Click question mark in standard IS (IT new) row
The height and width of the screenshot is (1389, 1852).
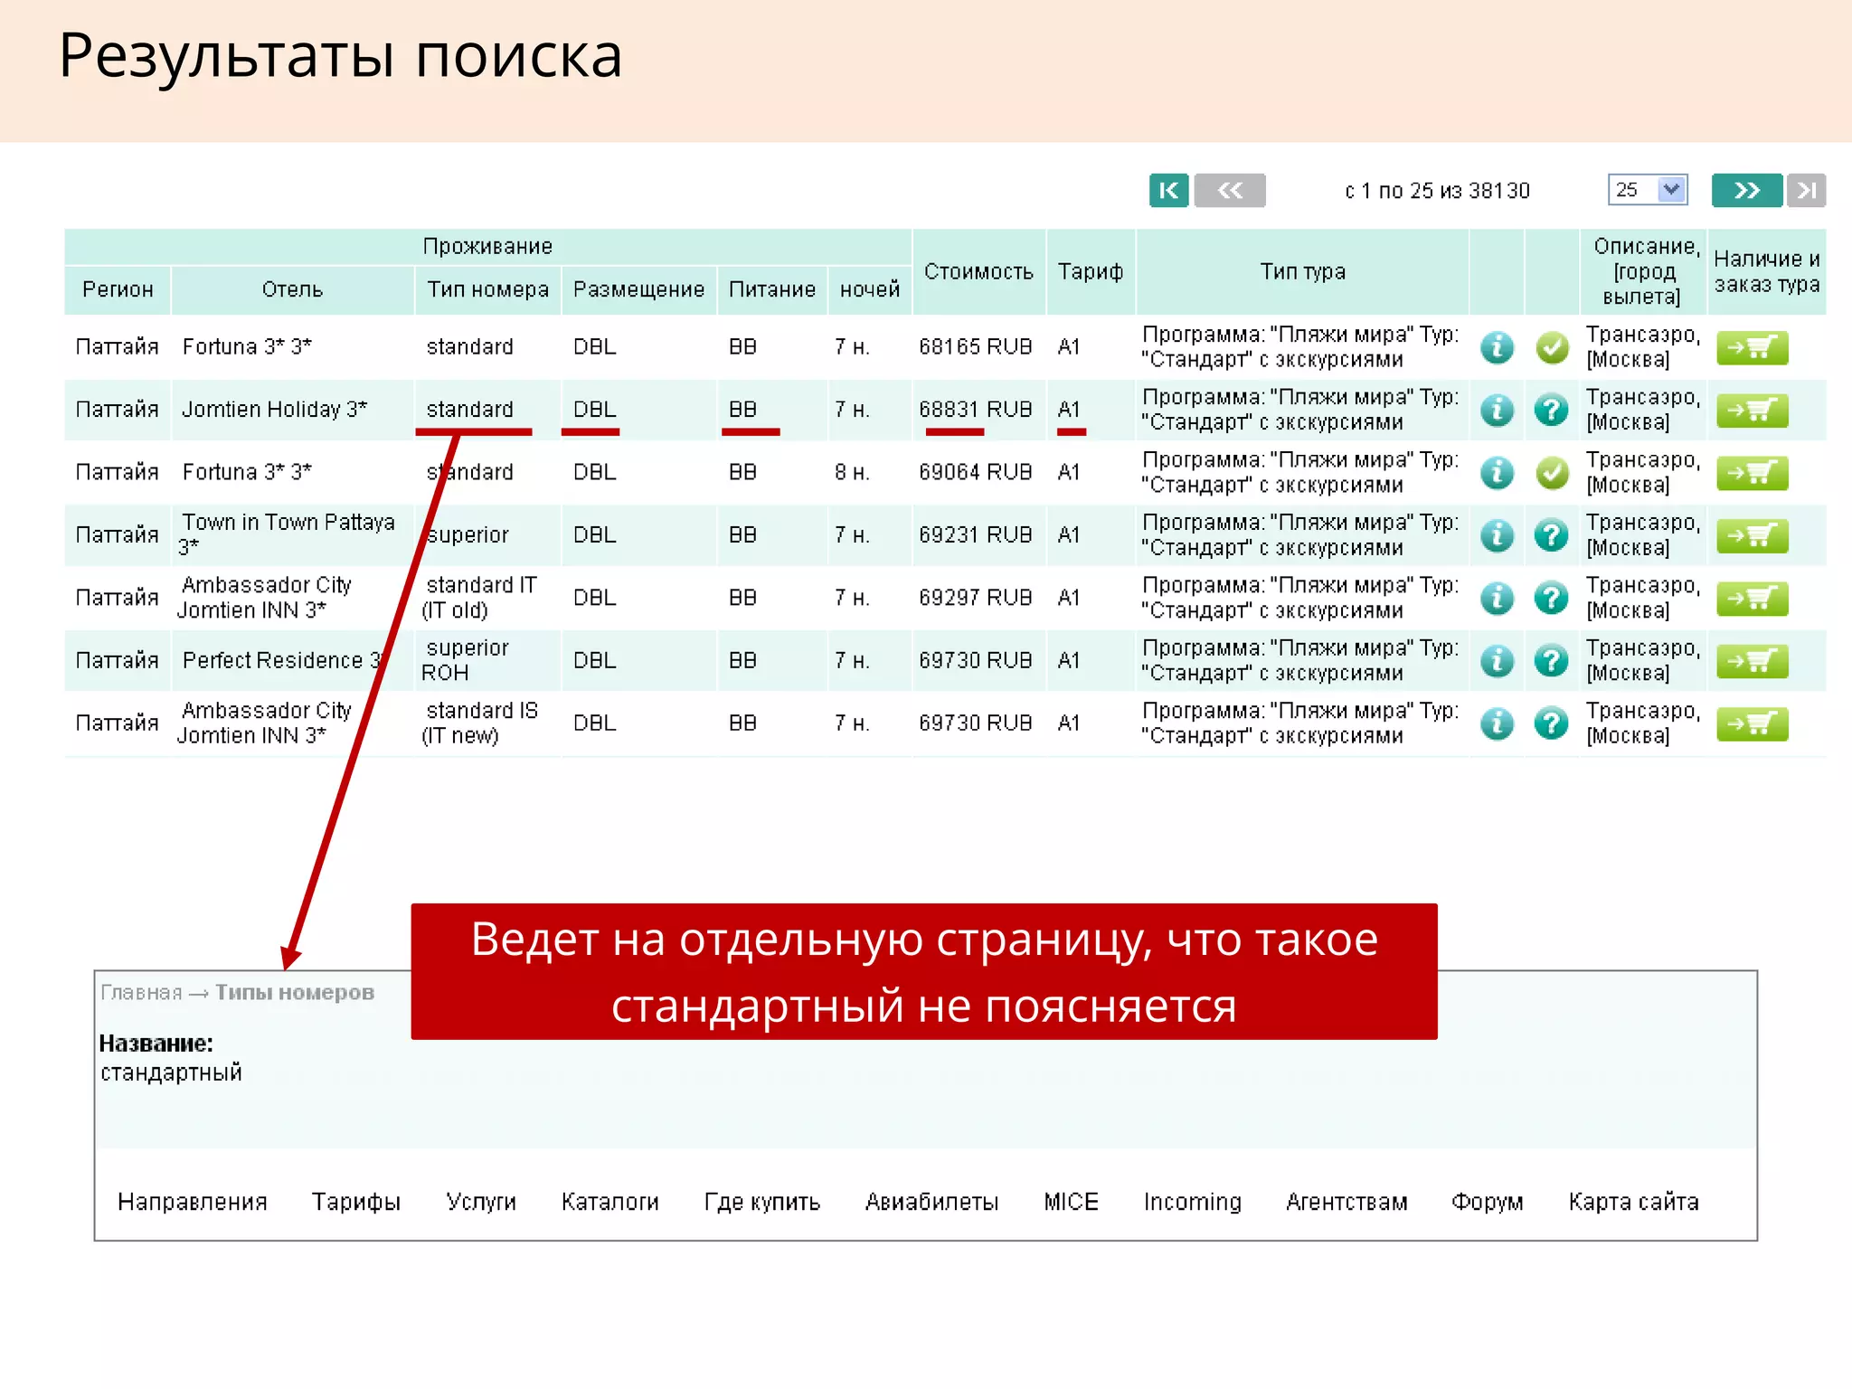coord(1552,723)
